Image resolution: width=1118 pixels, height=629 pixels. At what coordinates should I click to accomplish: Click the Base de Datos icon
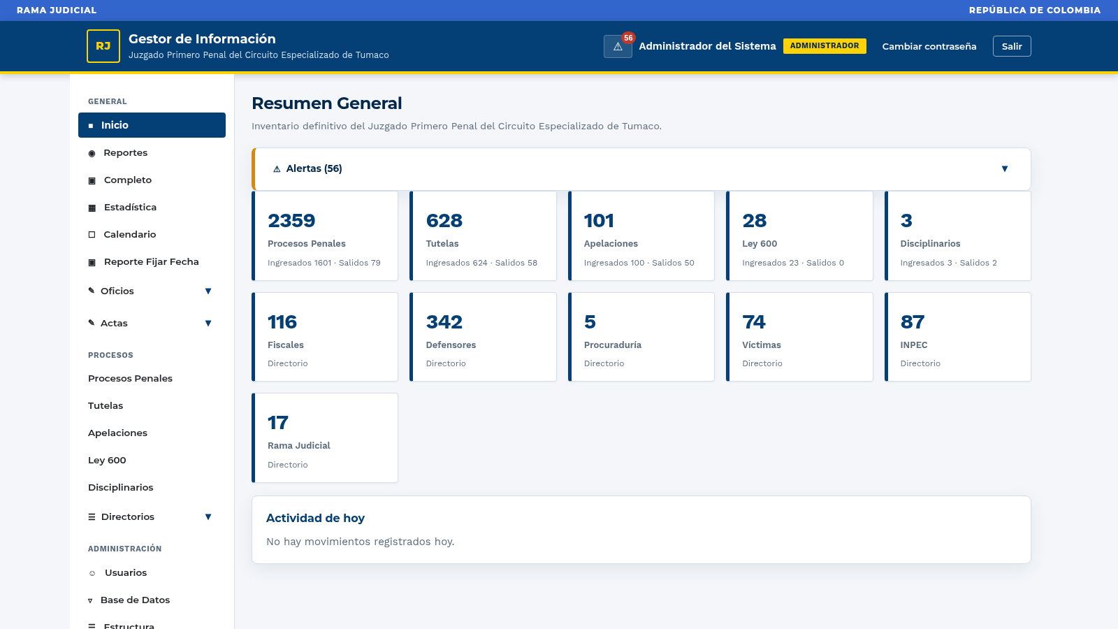[90, 600]
